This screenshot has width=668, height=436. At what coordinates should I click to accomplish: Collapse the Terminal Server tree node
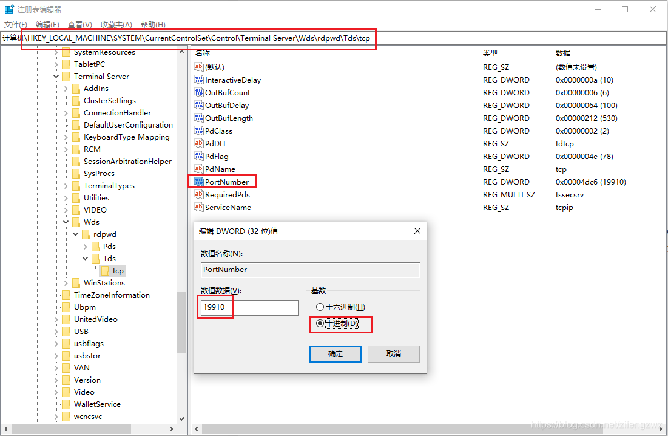click(x=56, y=77)
